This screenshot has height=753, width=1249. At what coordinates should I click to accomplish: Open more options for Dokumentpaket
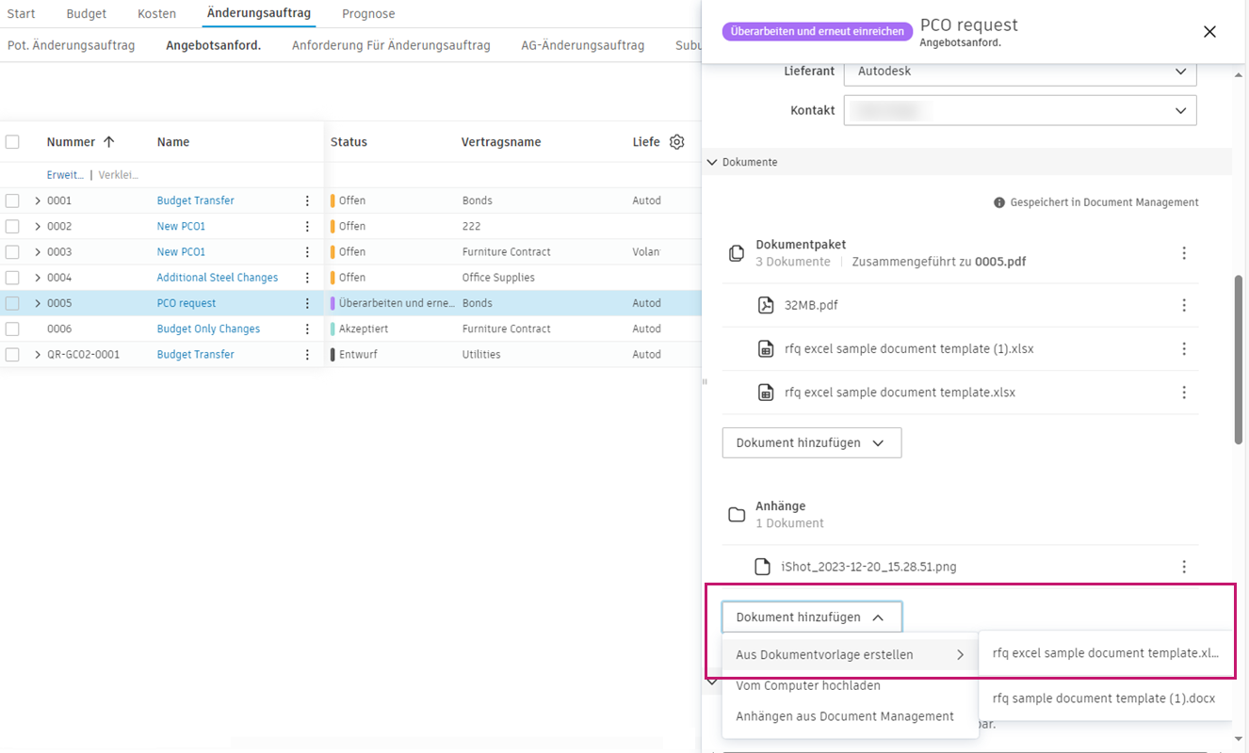click(x=1184, y=253)
